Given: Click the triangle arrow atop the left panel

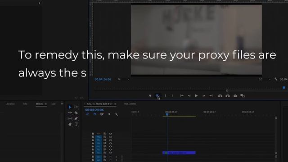Looking at the screenshot, I should tap(40, 3).
